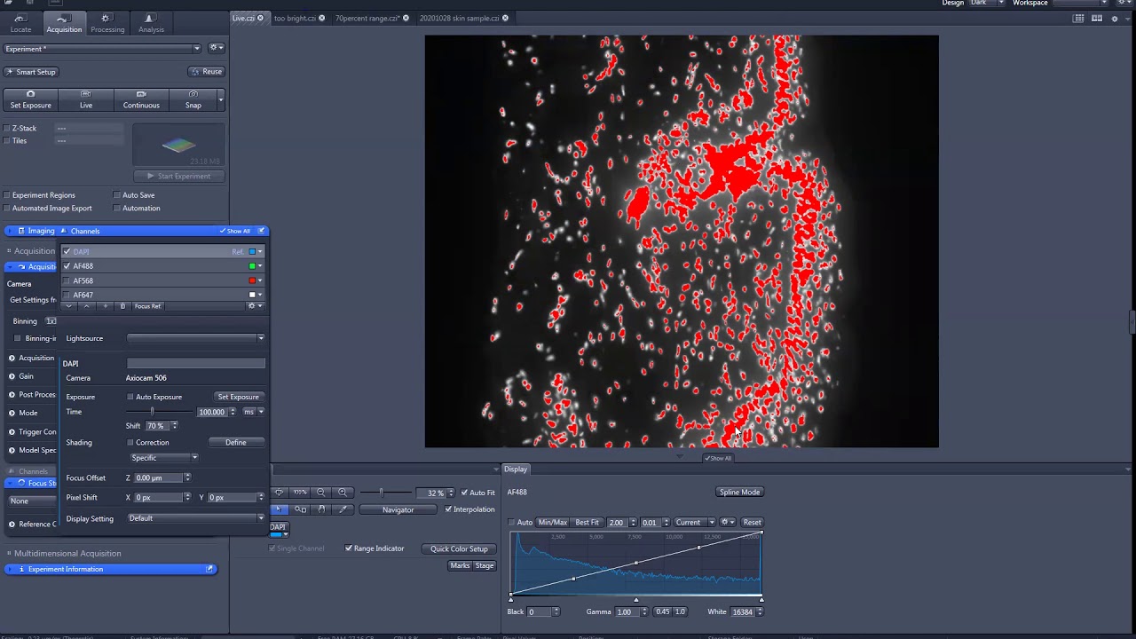This screenshot has width=1136, height=639.
Task: Enable the AF647 channel checkbox
Action: [67, 295]
